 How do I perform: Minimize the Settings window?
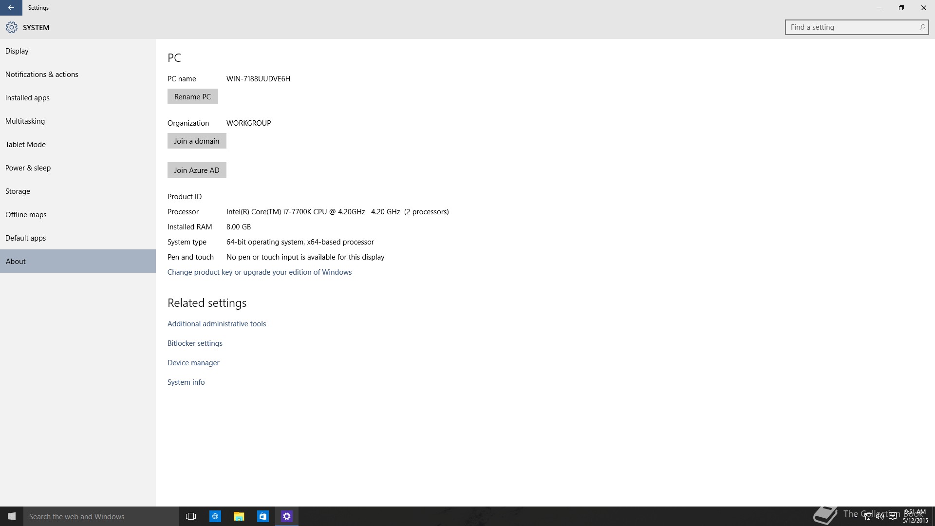879,8
